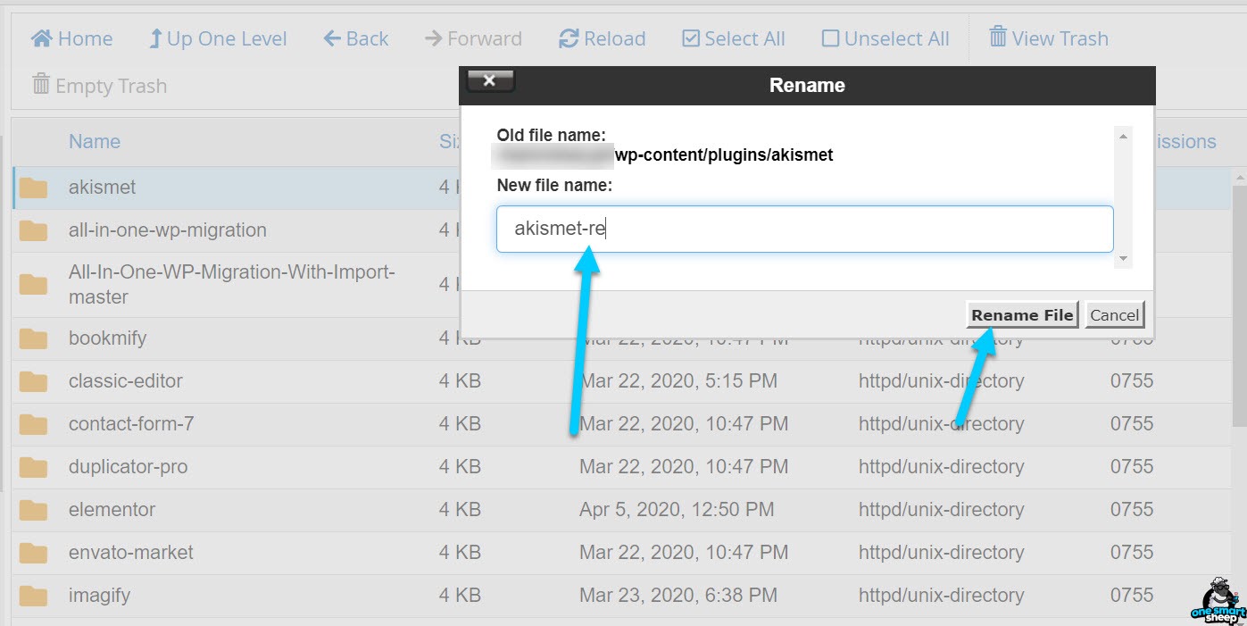Click folder icon next to bookmify
Viewport: 1247px width, 626px height.
(34, 338)
